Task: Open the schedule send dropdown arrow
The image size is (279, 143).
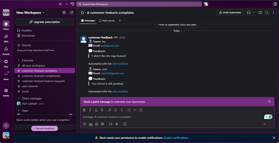Action: click(270, 124)
